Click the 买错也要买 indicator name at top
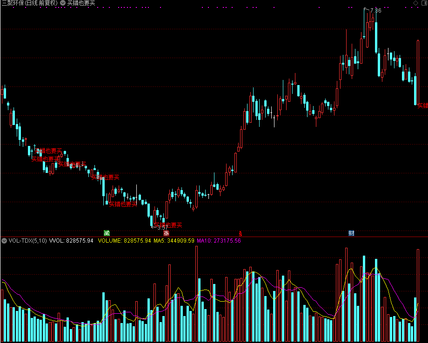The image size is (428, 343). click(81, 3)
